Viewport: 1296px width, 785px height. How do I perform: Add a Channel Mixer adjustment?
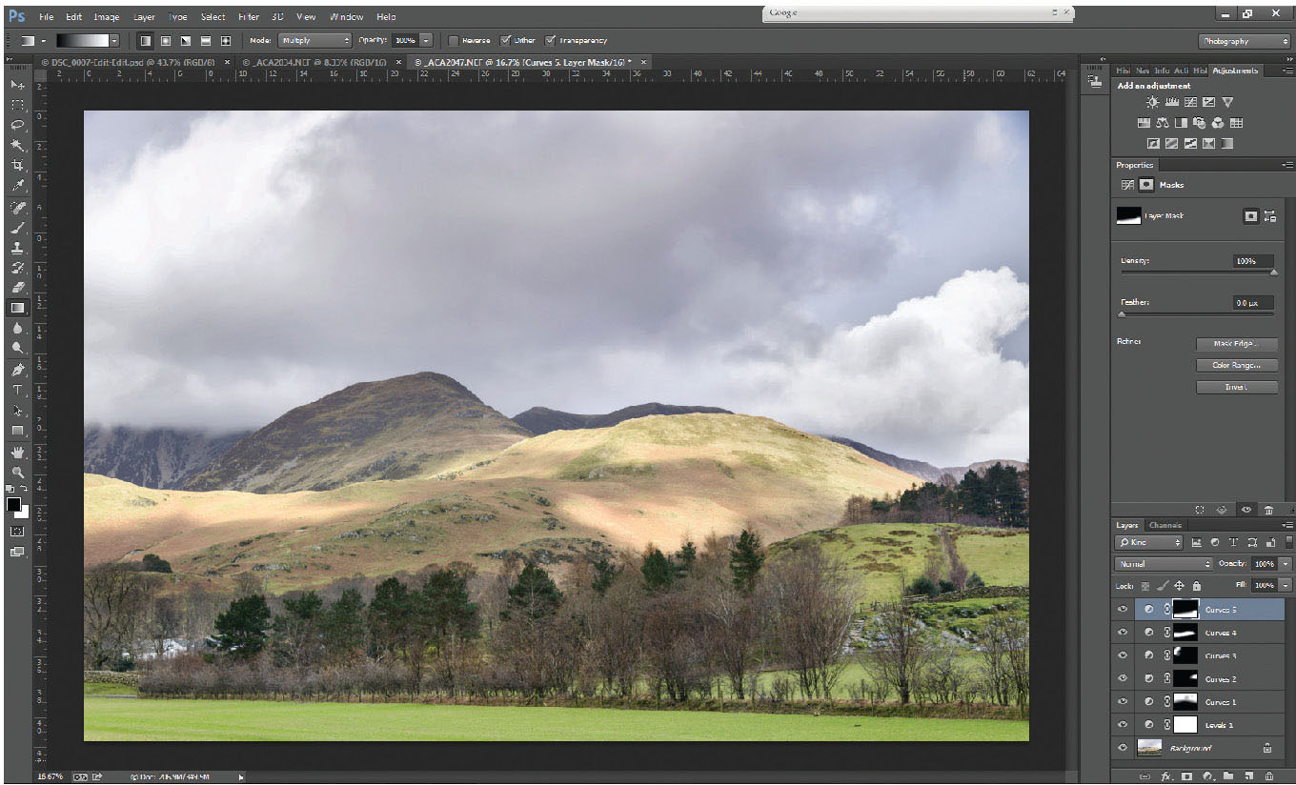click(x=1218, y=123)
